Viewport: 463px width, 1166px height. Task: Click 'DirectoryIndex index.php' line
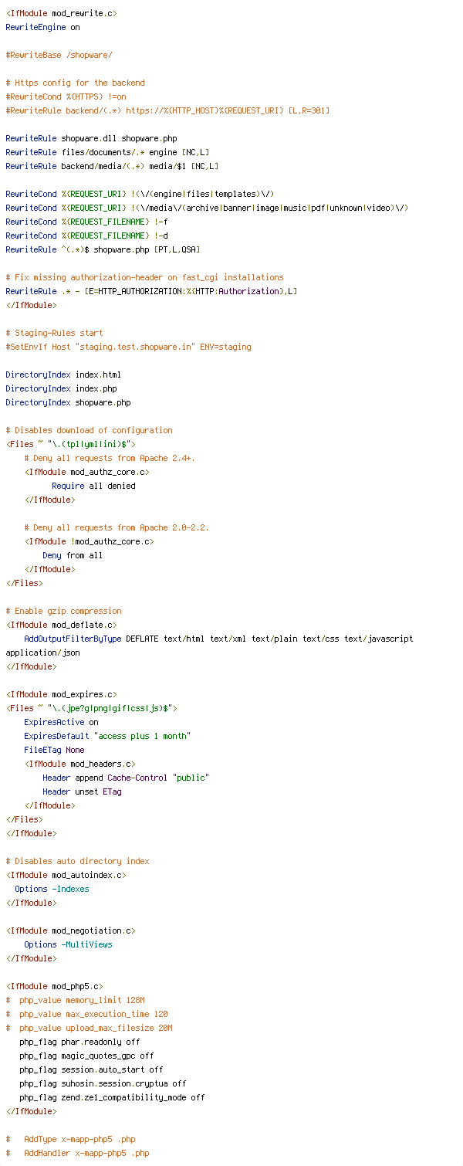[61, 388]
